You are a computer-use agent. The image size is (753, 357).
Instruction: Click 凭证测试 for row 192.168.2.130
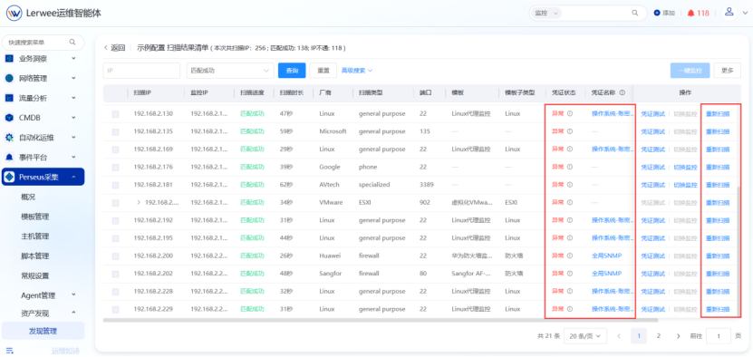tap(653, 114)
